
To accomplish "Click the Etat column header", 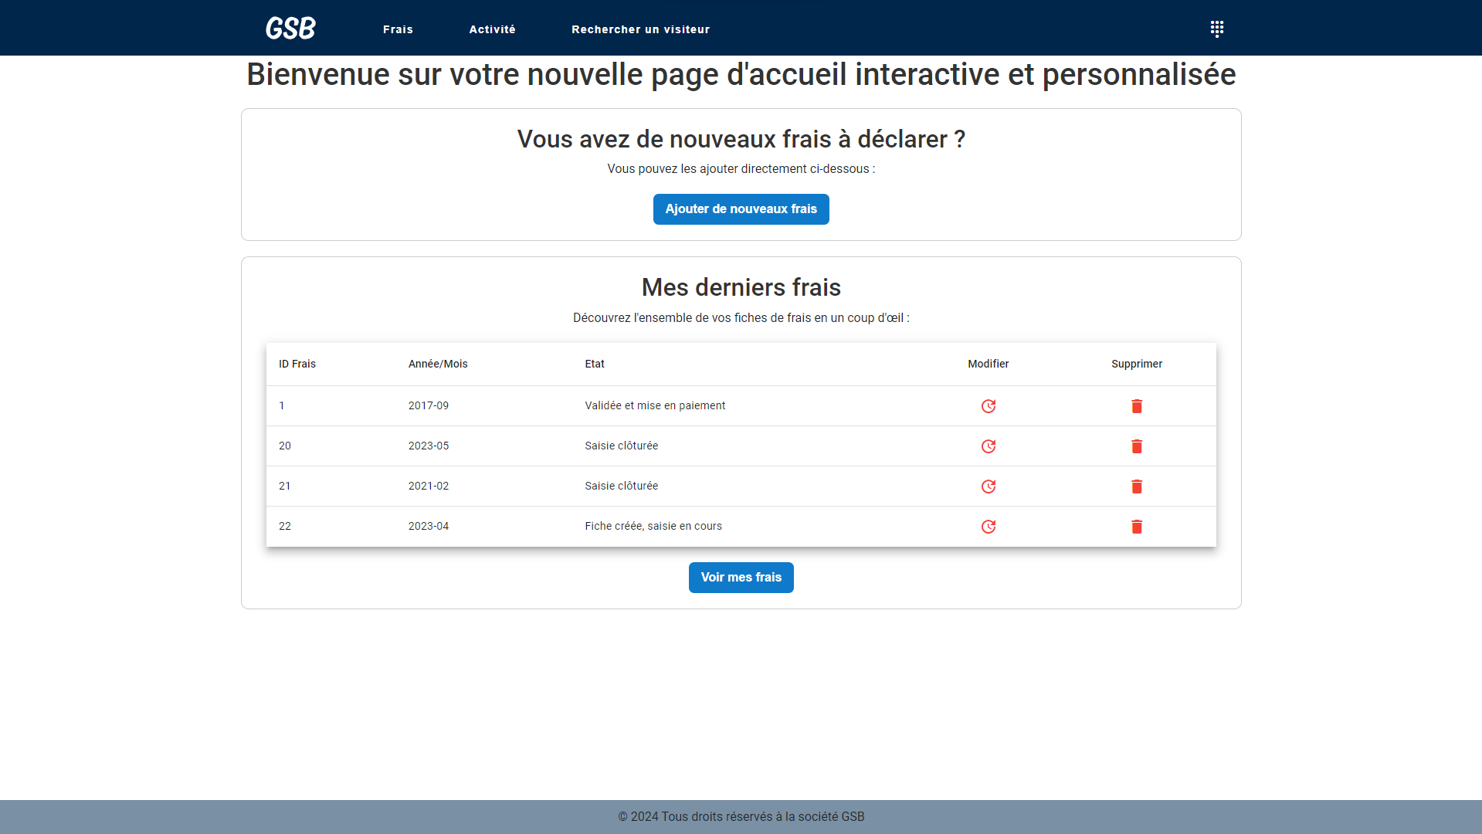I will 594,364.
